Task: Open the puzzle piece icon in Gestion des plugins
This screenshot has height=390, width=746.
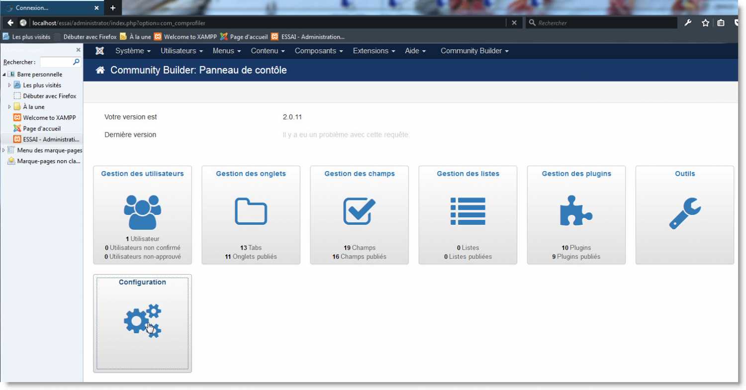Action: click(576, 210)
